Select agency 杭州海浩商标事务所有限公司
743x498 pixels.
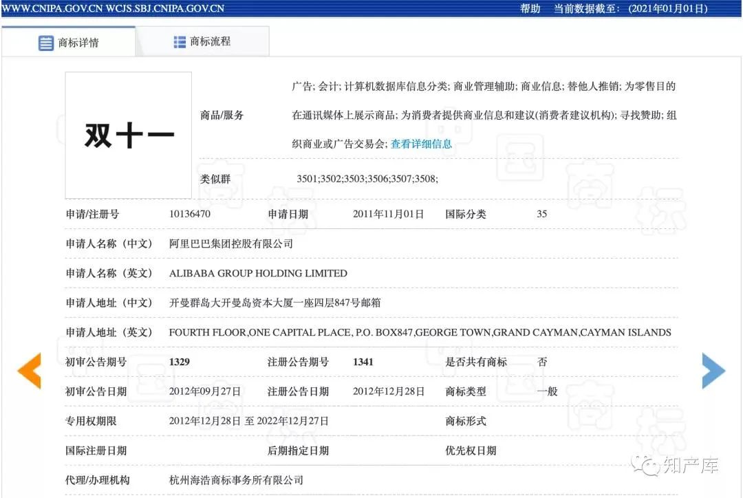[236, 480]
